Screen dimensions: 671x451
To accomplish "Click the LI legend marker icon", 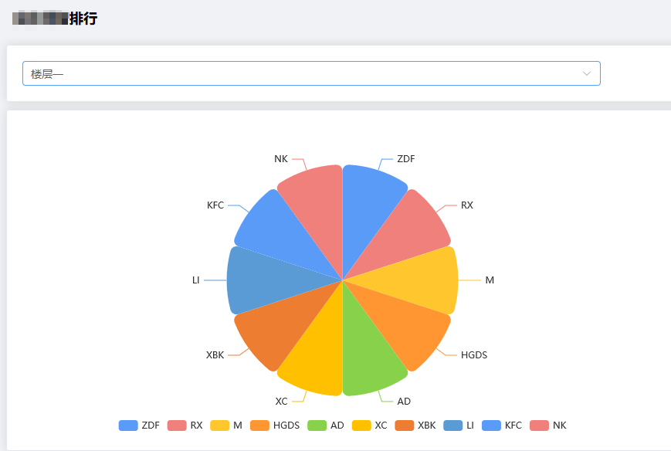I will coord(453,426).
